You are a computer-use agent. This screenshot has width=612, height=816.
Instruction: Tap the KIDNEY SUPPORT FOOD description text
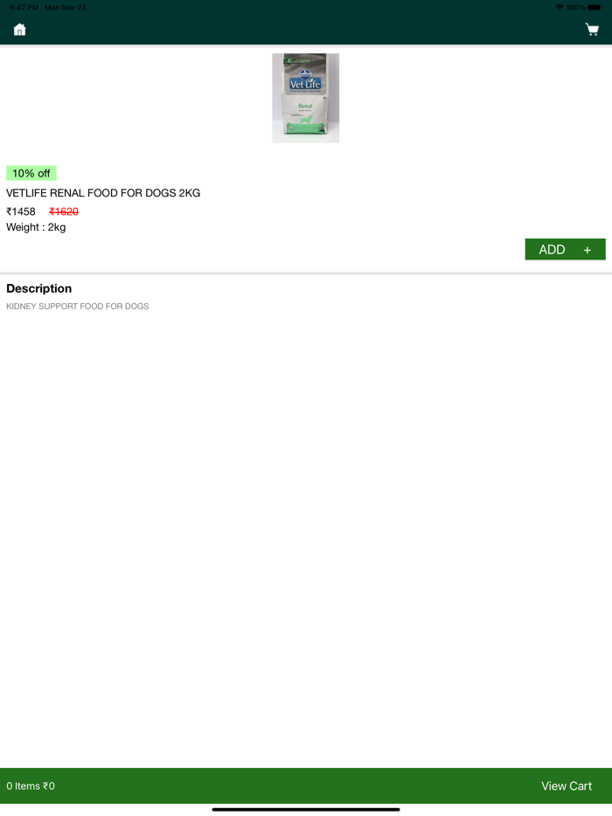78,307
